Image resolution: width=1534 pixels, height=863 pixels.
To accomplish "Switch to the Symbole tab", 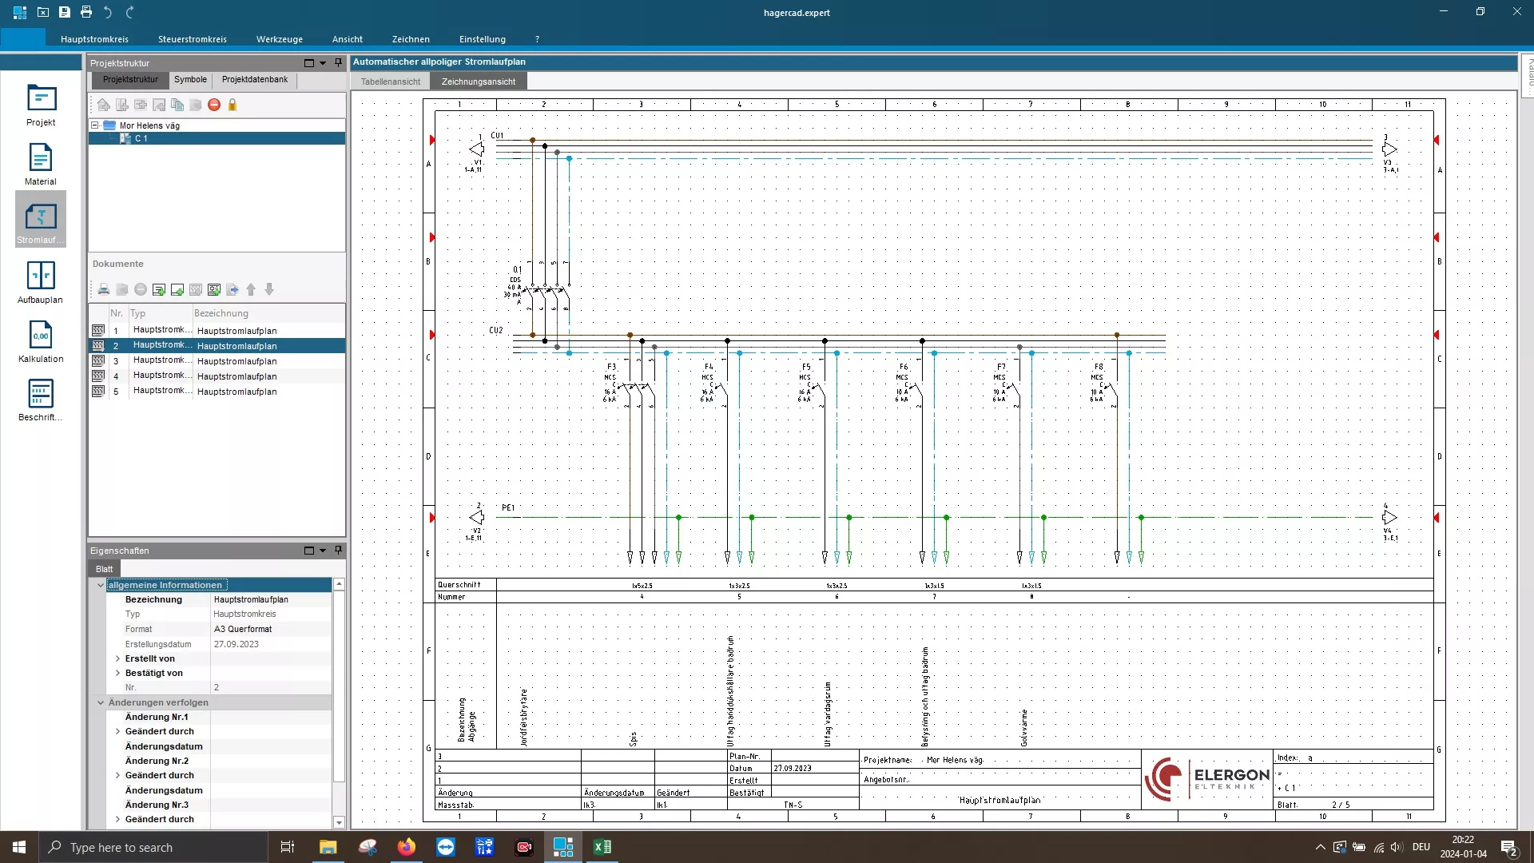I will coord(190,79).
